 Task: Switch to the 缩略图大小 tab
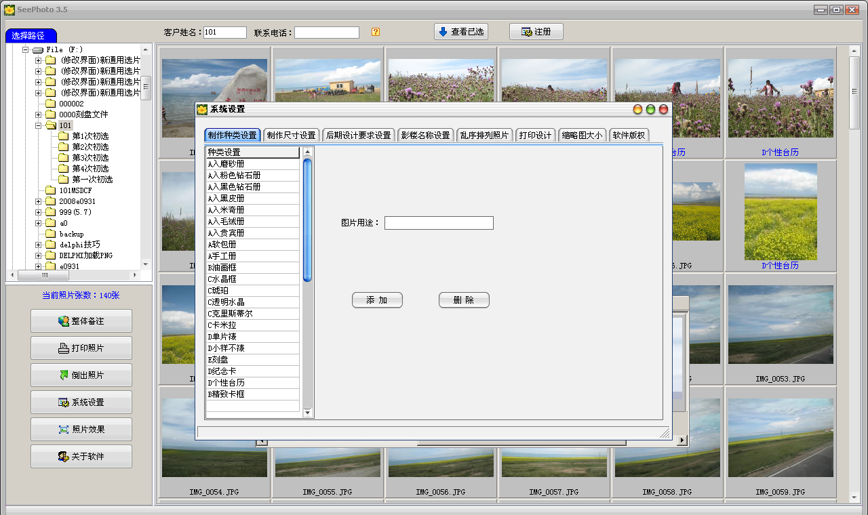tap(582, 135)
